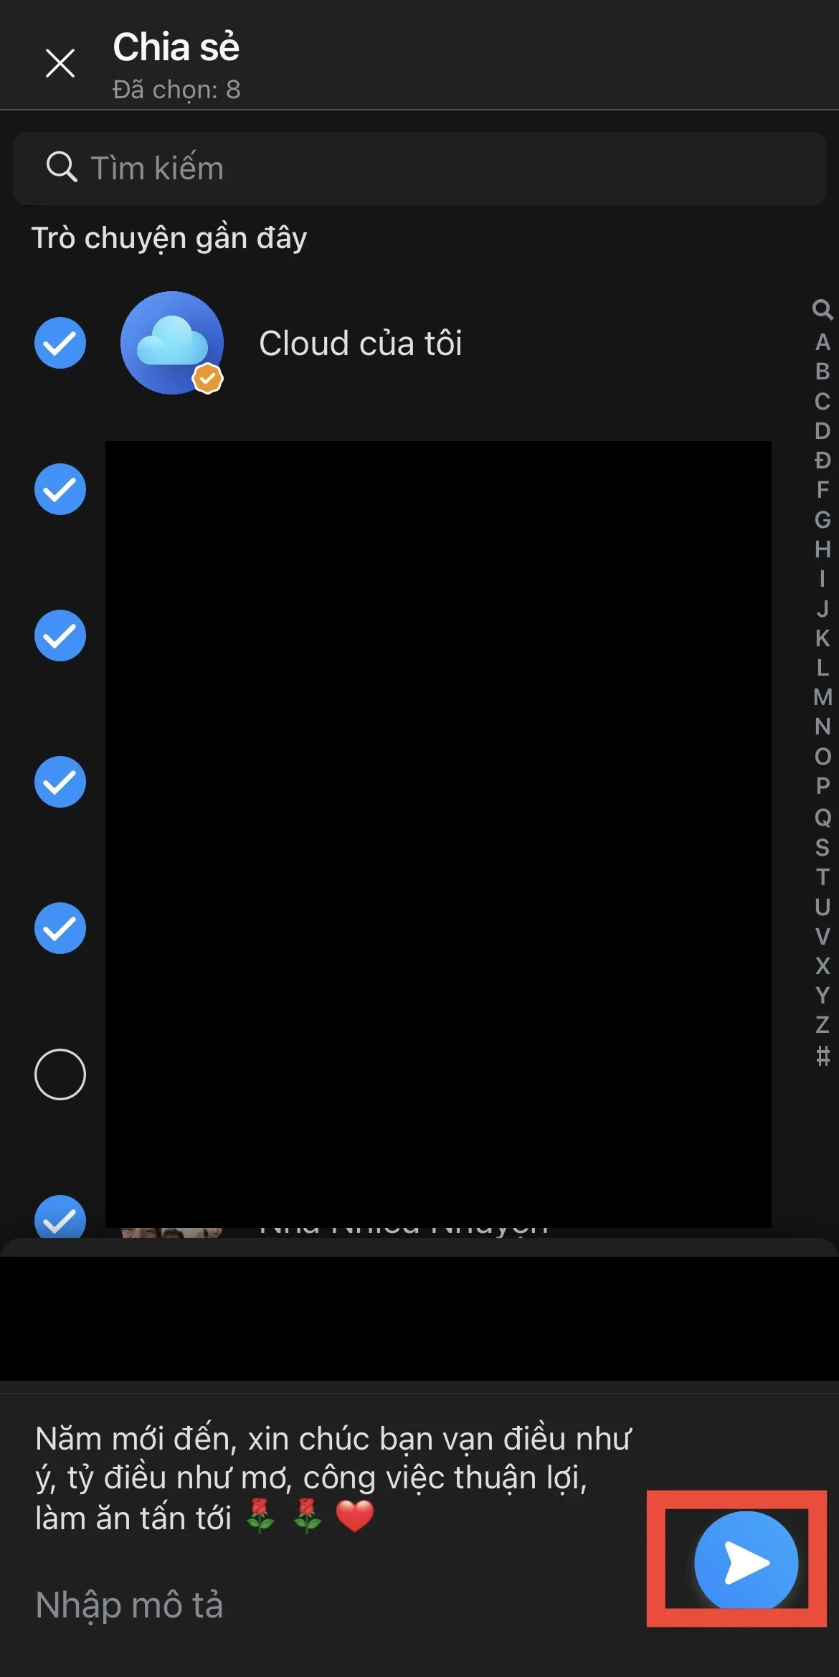Jump to letter T in index
The height and width of the screenshot is (1677, 839).
coord(823,877)
